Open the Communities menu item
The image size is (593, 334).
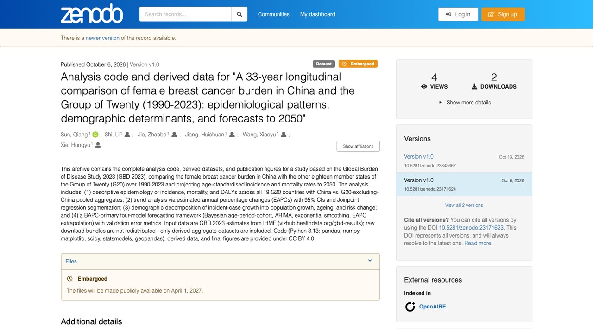(x=274, y=14)
